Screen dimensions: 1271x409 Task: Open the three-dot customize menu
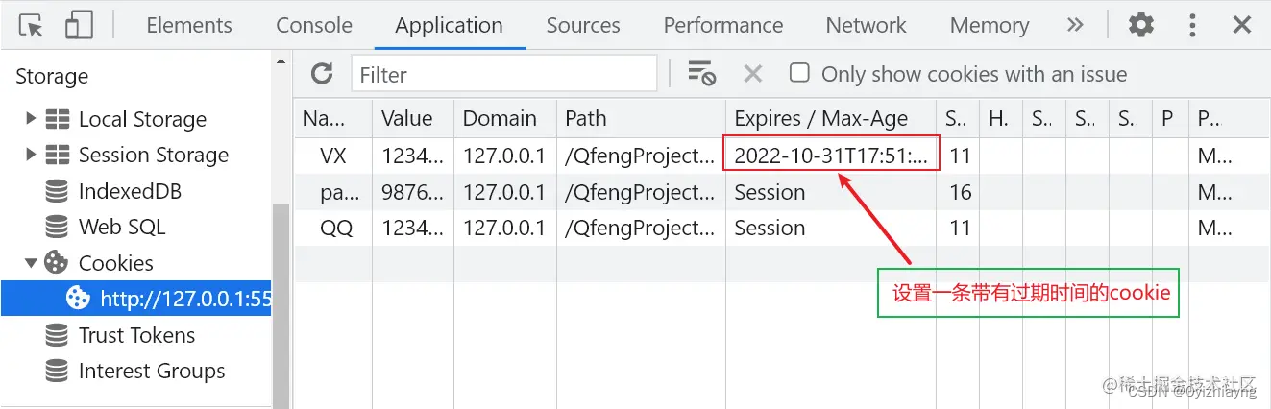tap(1192, 25)
